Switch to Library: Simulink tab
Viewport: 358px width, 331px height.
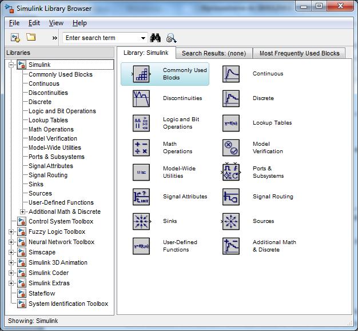(146, 53)
